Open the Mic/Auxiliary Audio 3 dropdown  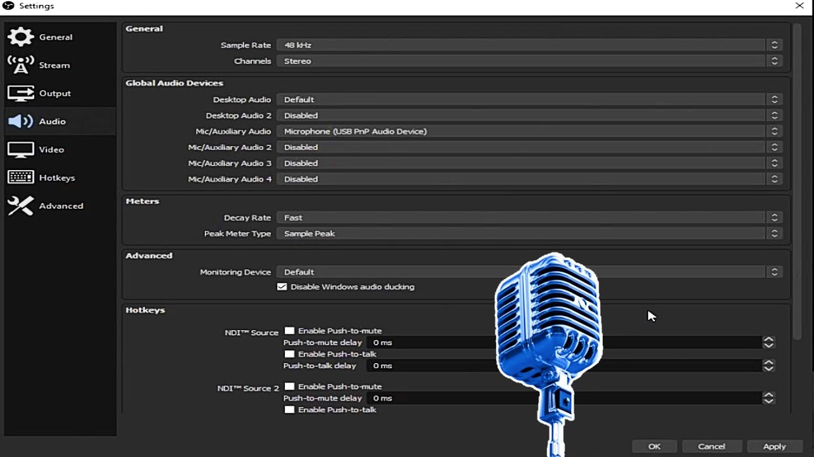pos(529,163)
